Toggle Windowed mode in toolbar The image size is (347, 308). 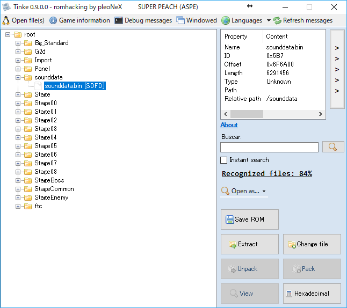click(x=197, y=20)
